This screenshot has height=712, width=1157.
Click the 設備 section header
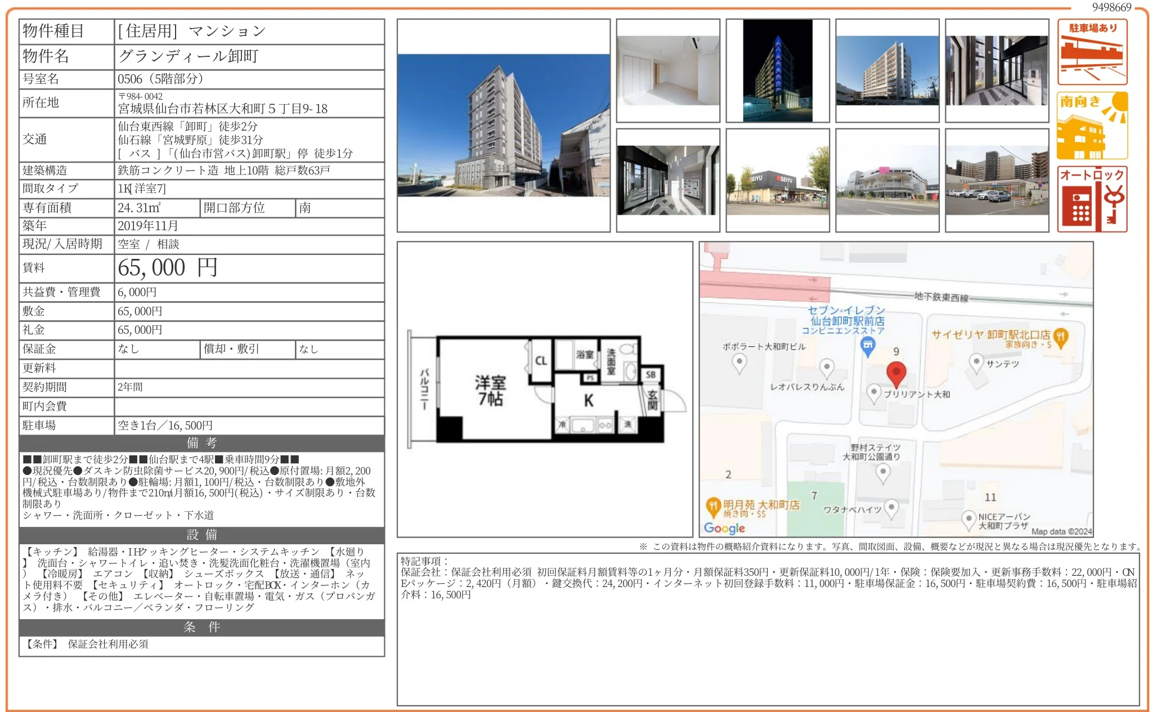tap(202, 535)
